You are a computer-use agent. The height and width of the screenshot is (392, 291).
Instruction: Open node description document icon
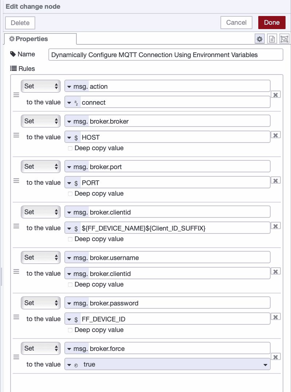(272, 39)
